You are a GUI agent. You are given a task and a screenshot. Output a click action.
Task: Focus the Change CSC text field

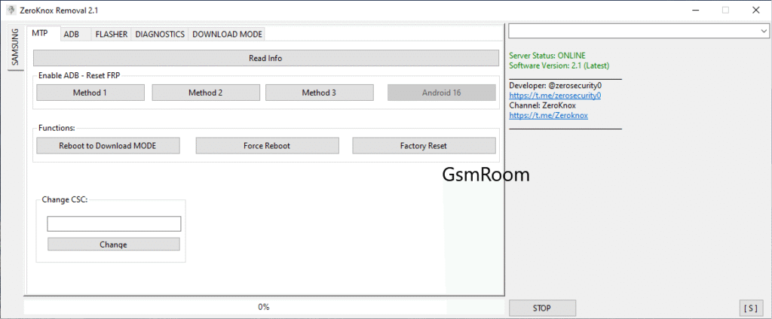(x=114, y=224)
